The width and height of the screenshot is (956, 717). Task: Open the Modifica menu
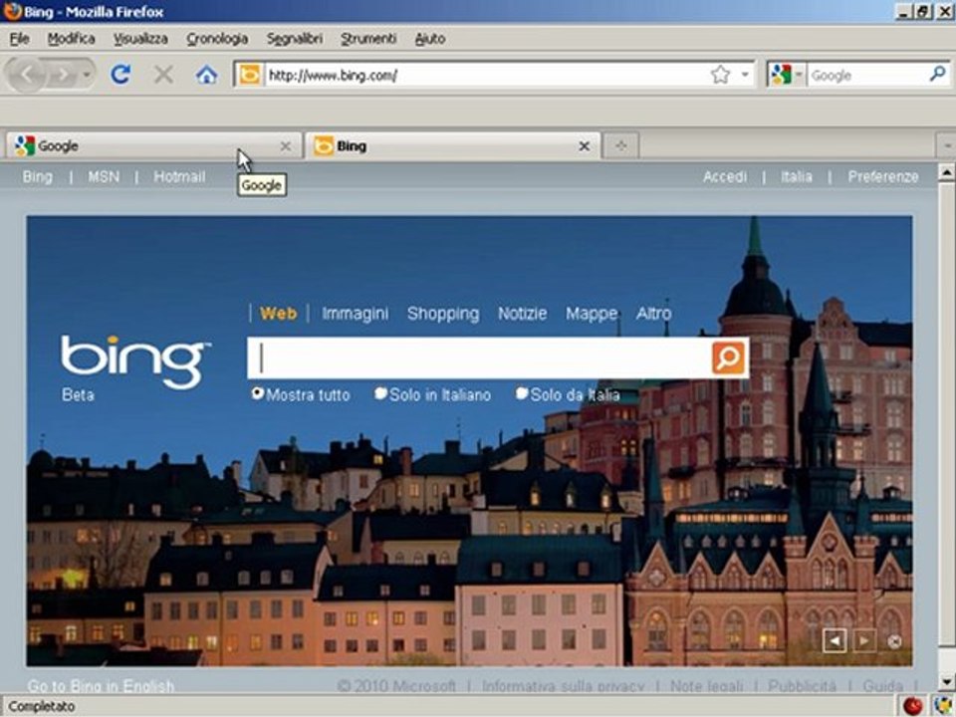click(x=72, y=39)
